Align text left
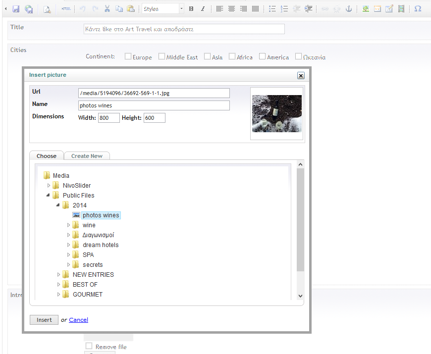 pos(219,9)
